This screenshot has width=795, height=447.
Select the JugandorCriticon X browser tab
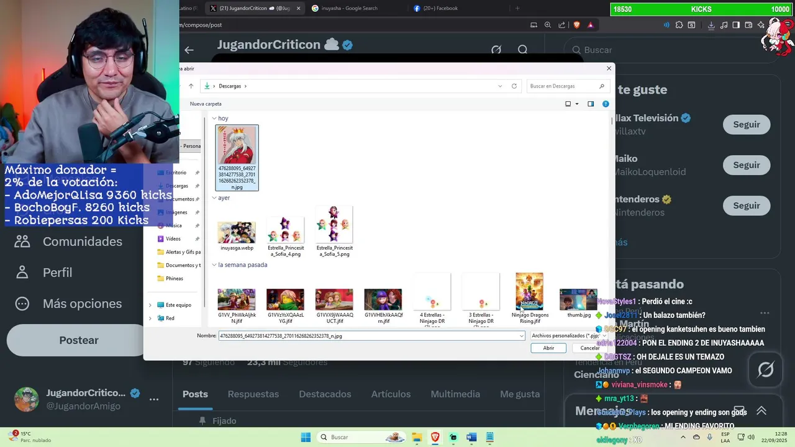pos(255,8)
